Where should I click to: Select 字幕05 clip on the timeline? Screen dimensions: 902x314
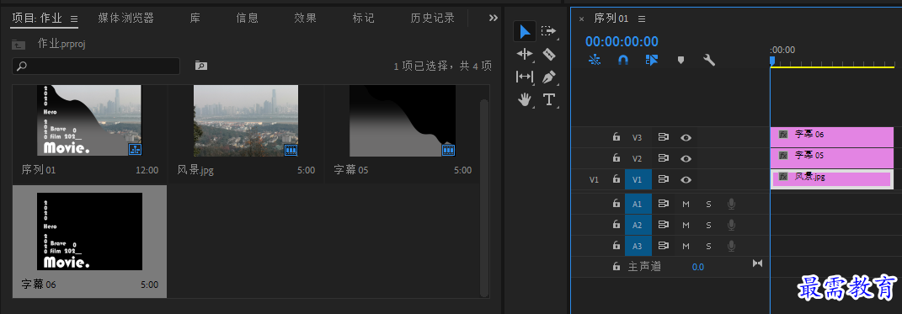coord(832,158)
